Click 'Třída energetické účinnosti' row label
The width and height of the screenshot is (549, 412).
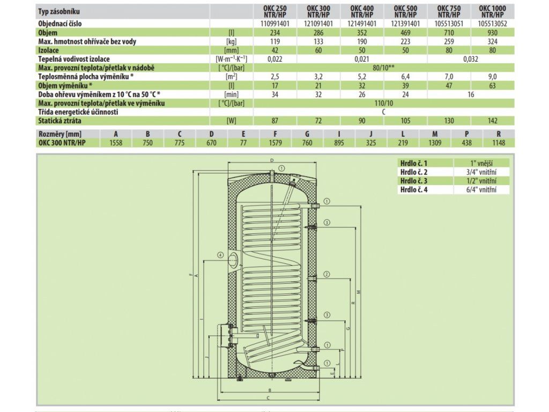[x=78, y=112]
